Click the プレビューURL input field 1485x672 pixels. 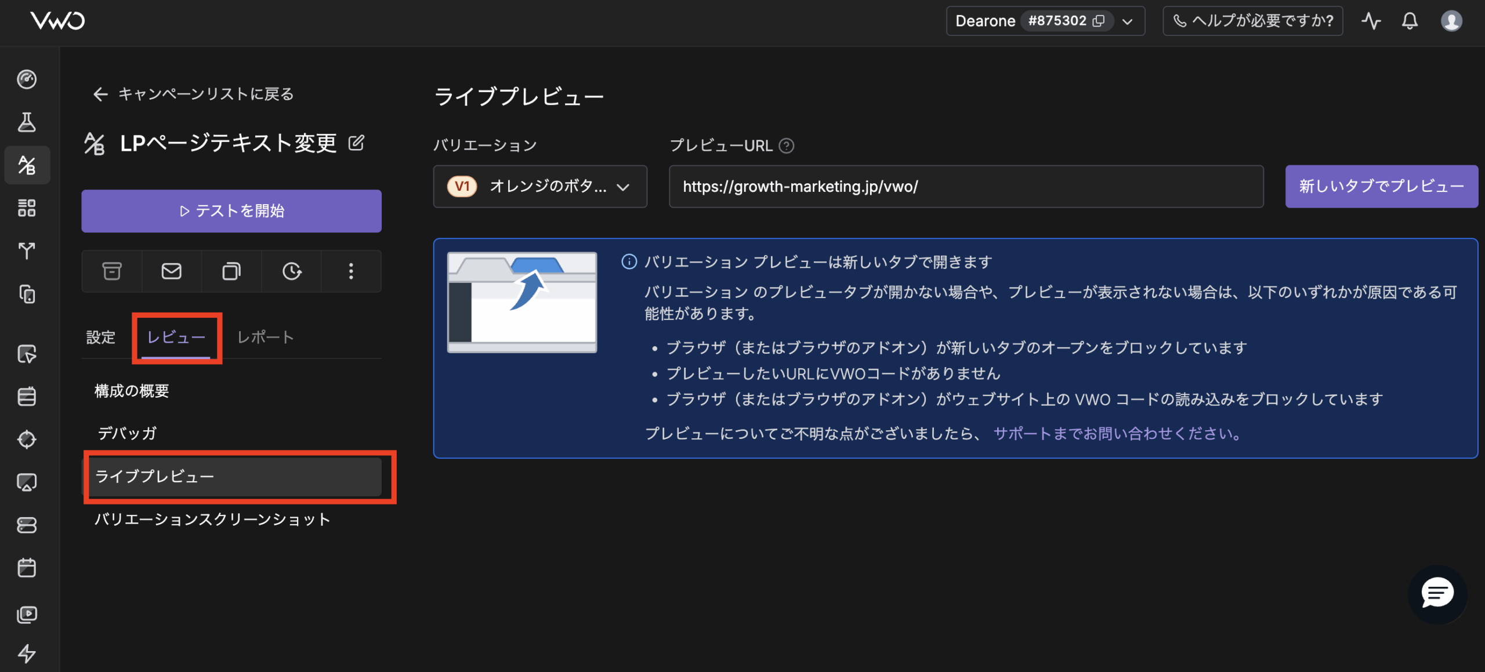coord(966,187)
